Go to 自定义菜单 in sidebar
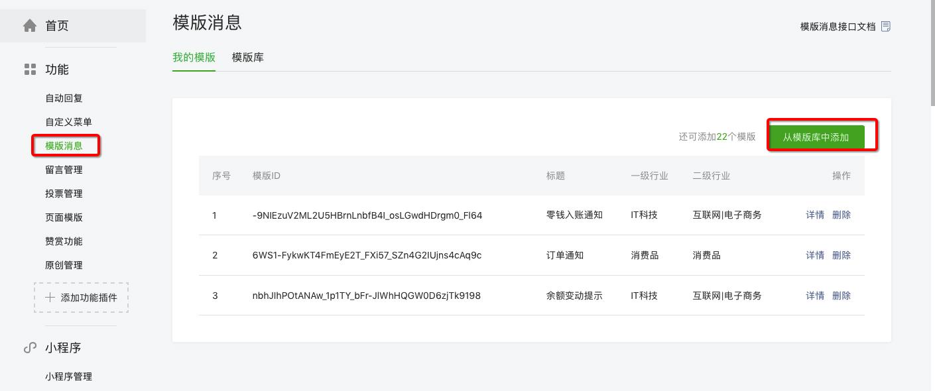This screenshot has width=935, height=391. [68, 122]
